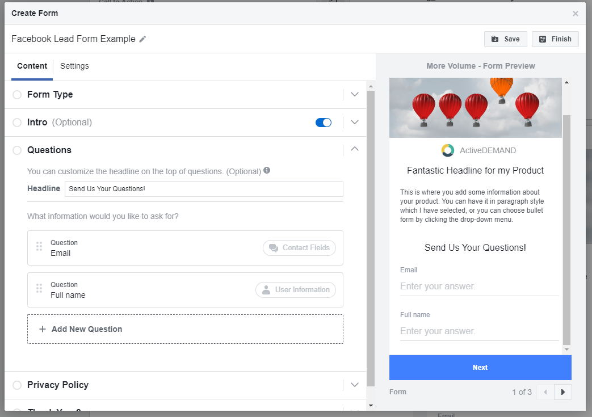
Task: Select the Privacy Policy section circle
Action: click(17, 385)
